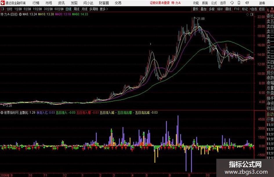Open the 资讯 menu
274x177 pixels.
[61, 3]
